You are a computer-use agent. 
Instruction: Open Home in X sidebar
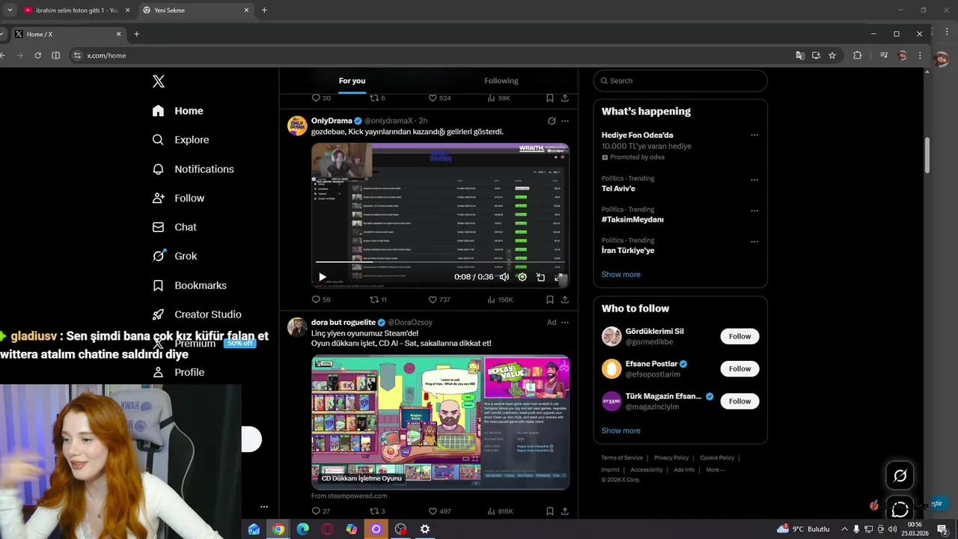(177, 111)
